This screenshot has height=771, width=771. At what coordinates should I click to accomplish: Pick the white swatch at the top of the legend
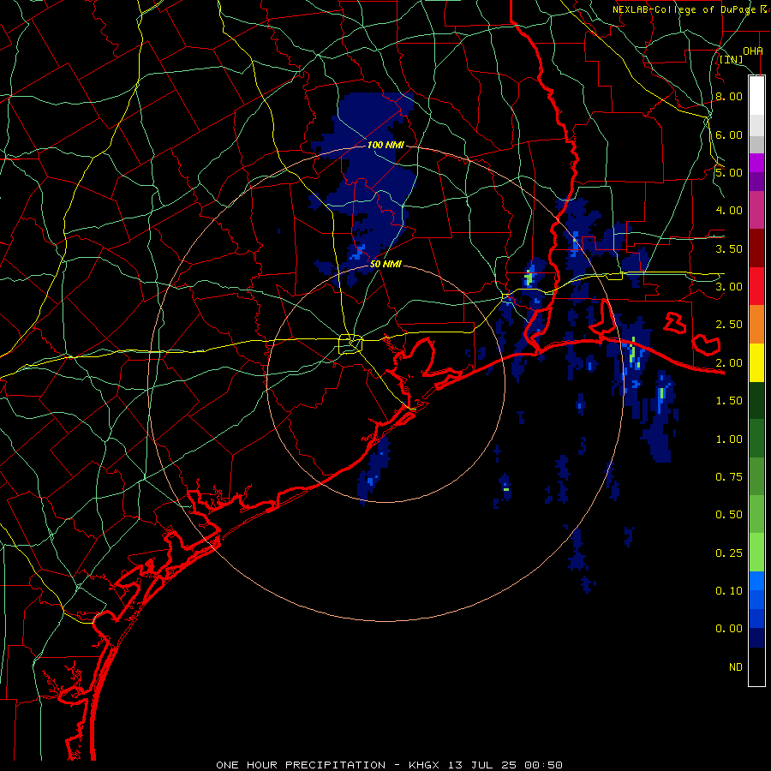point(756,96)
